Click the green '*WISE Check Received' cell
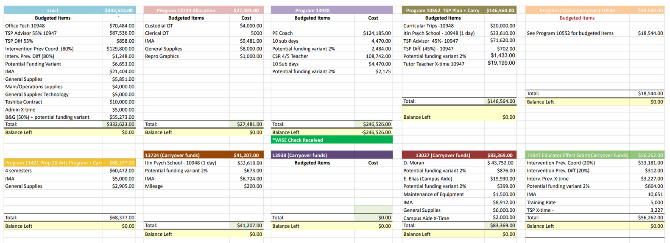The width and height of the screenshot is (670, 243). coord(332,140)
